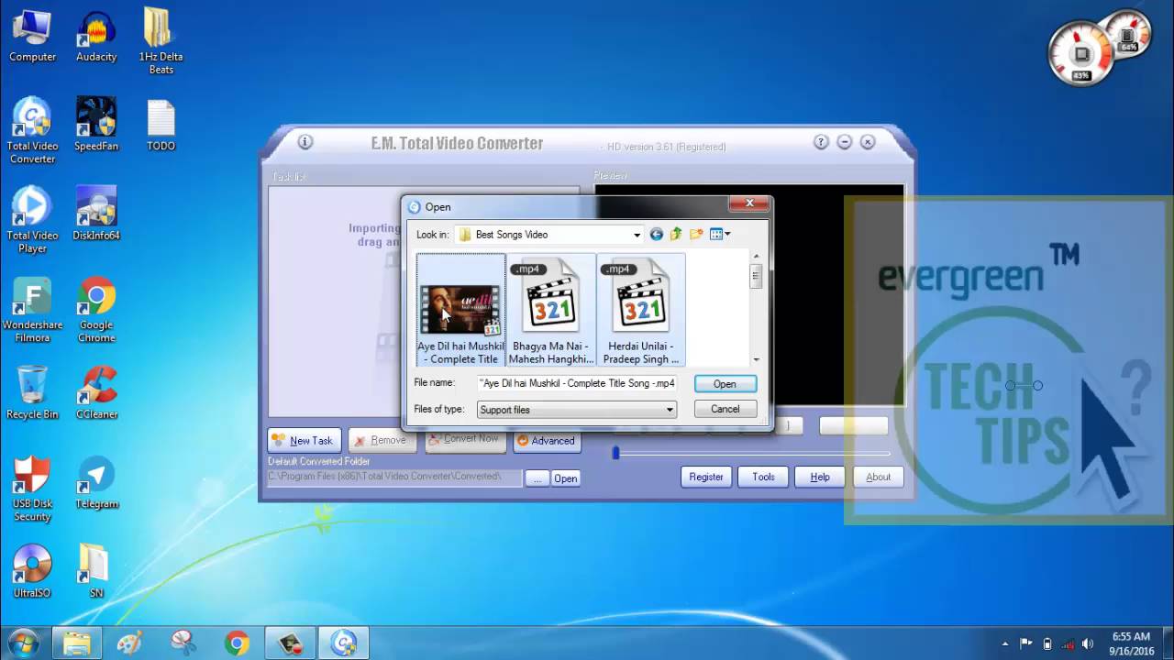This screenshot has height=660, width=1174.
Task: Click the help question icon in converter title bar
Action: point(821,142)
